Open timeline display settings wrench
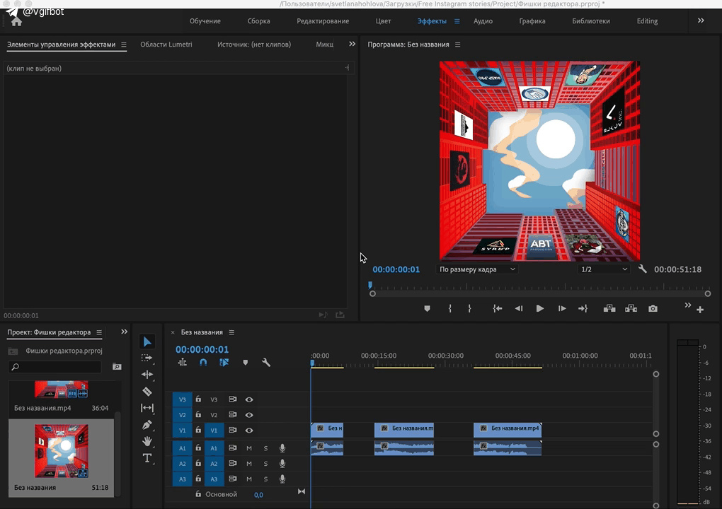The image size is (722, 509). pyautogui.click(x=265, y=363)
